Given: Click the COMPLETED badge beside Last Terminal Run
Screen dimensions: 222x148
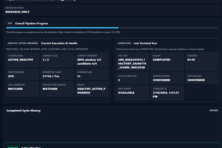Looking at the screenshot, I should (x=124, y=43).
